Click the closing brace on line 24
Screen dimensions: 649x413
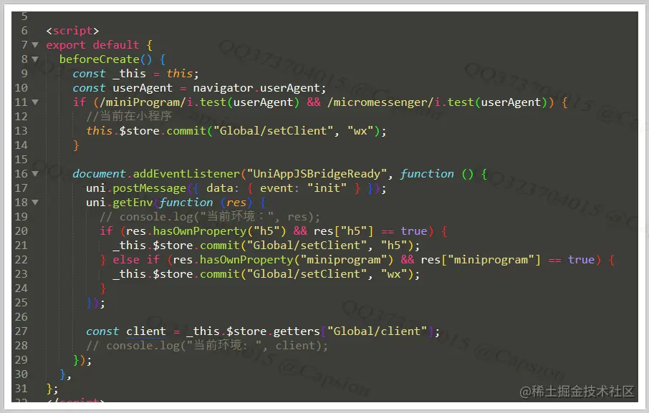pos(102,288)
